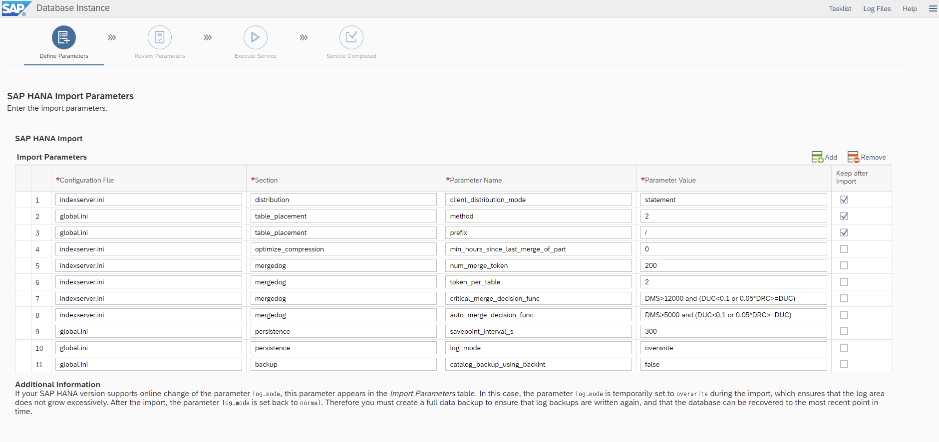Uncheck Keep after Import for client_distribution_mode
939x442 pixels.
point(844,200)
